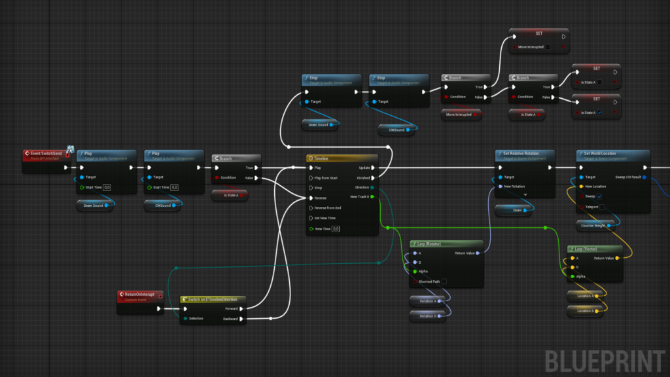
Task: Toggle the Sweep checkbox on Set World Location
Action: tap(599, 196)
